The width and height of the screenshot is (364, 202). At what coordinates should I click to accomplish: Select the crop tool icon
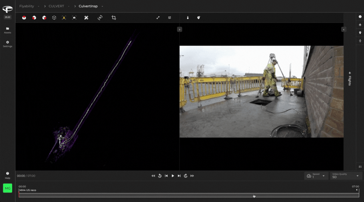point(114,18)
